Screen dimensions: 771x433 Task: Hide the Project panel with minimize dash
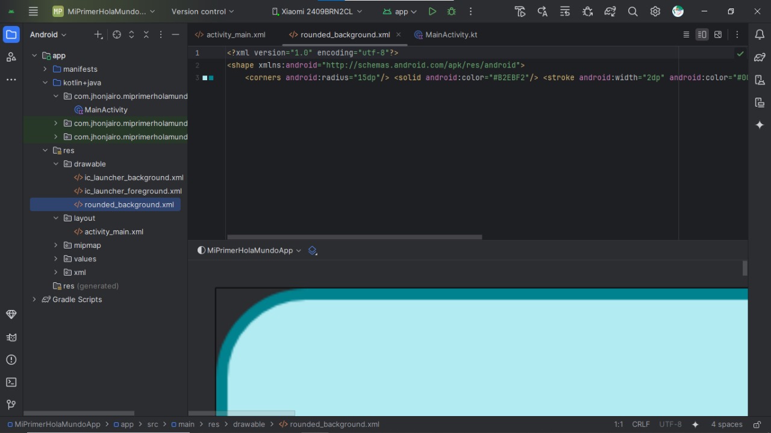pyautogui.click(x=175, y=34)
